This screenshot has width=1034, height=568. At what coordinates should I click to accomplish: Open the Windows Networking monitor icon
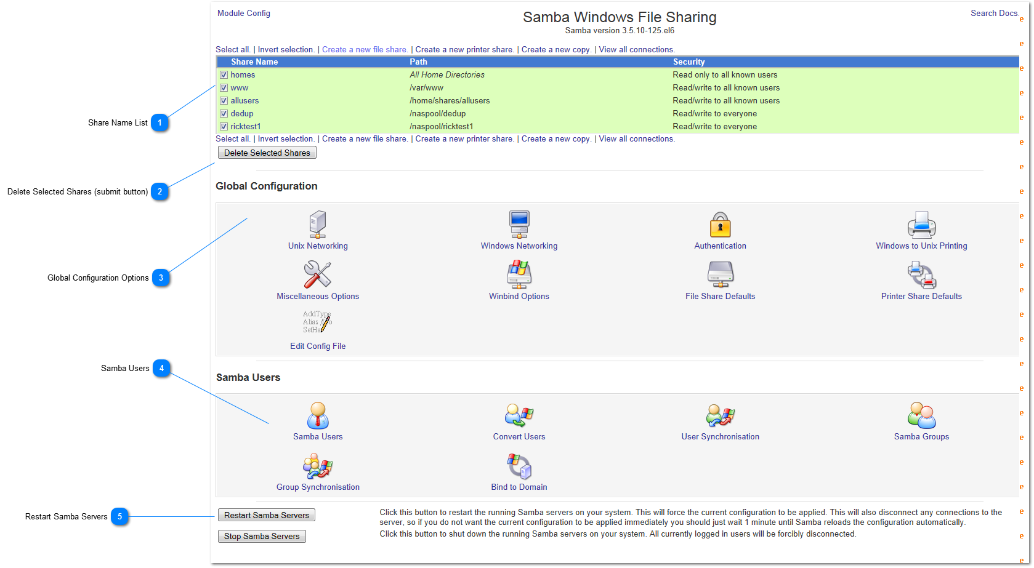[x=519, y=225]
